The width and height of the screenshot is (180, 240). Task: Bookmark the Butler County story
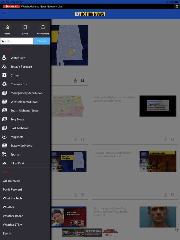click(83, 195)
